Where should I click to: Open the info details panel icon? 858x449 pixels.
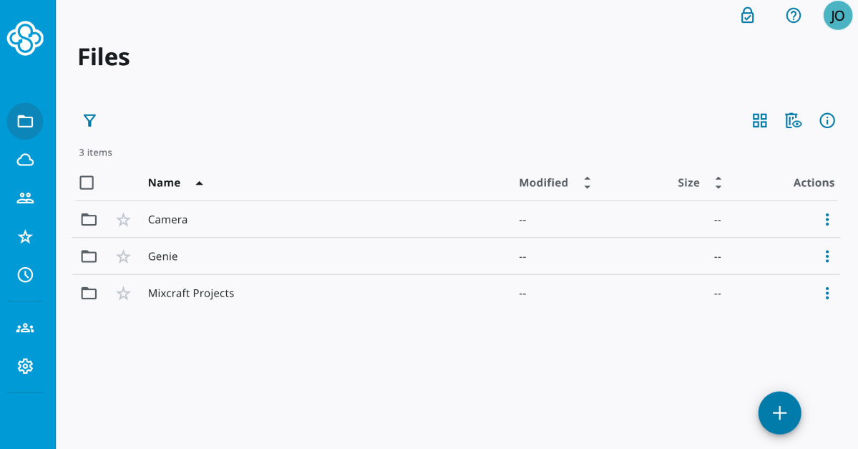click(x=827, y=120)
